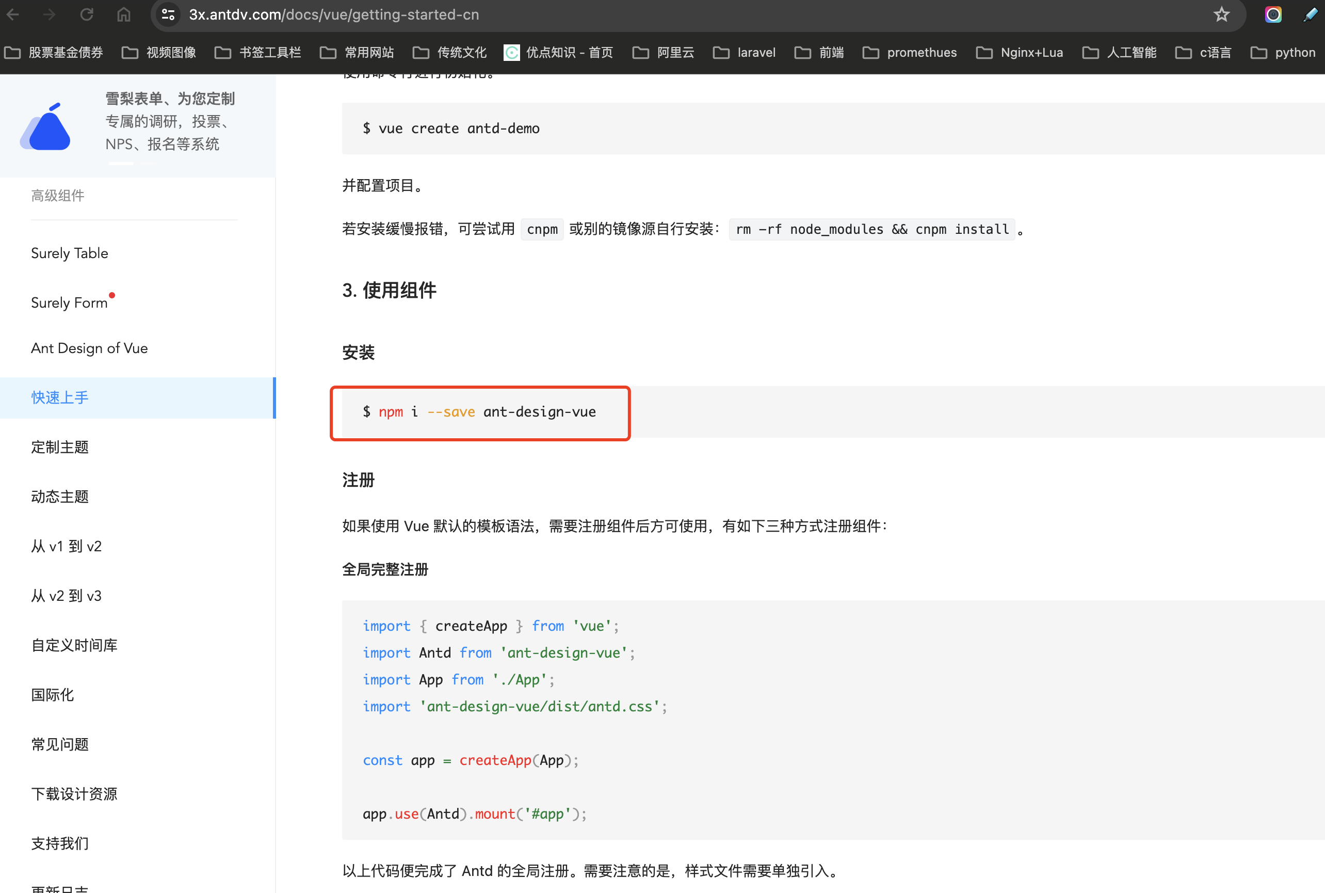Open Nginx+Lua bookmark folder
The image size is (1325, 893).
tap(1020, 53)
